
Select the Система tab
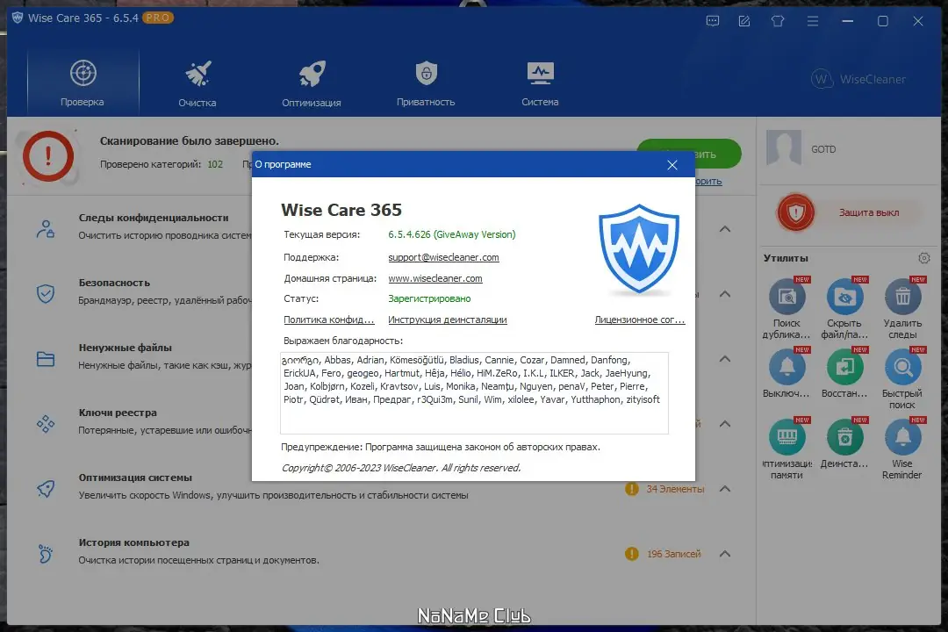tap(540, 83)
